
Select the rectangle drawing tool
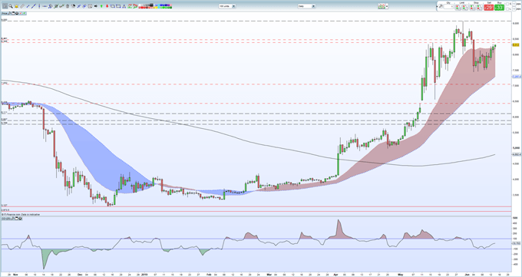(113, 6)
